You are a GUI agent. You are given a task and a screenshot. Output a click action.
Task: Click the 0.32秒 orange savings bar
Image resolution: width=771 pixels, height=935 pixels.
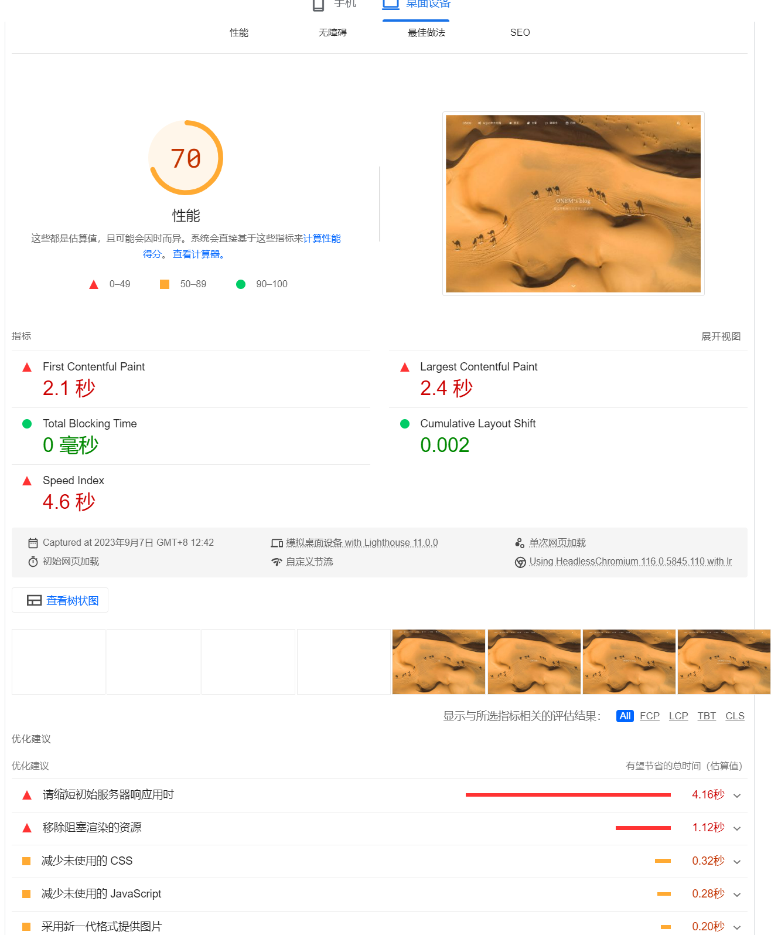click(663, 861)
